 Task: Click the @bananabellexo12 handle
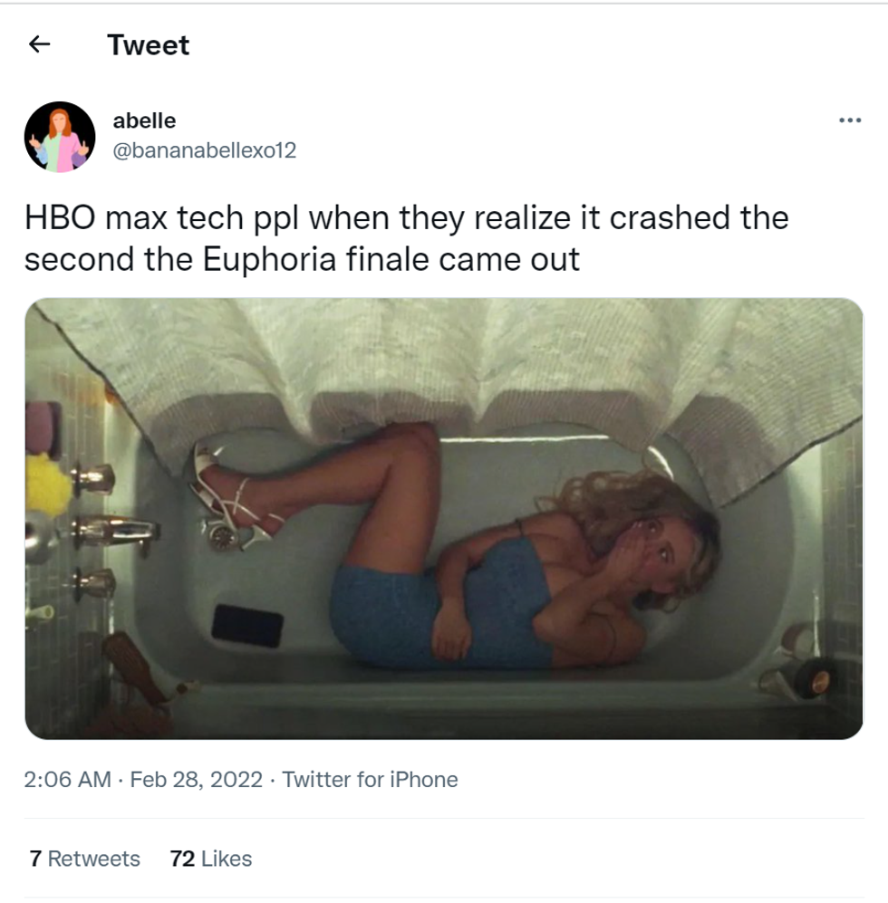pyautogui.click(x=204, y=151)
